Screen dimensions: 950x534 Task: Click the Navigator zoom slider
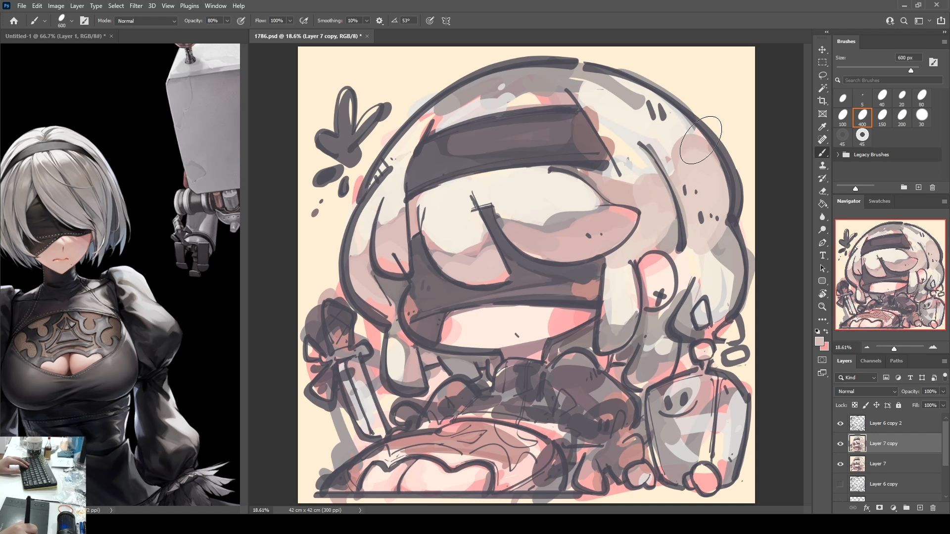point(894,348)
